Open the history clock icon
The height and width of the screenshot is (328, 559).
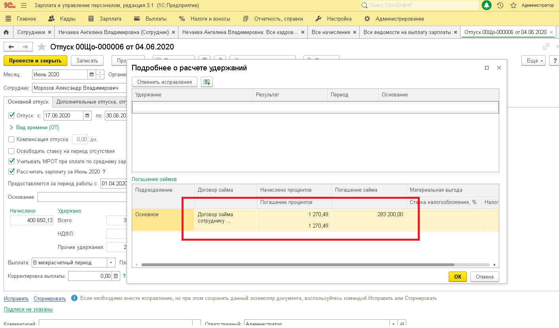[x=500, y=6]
